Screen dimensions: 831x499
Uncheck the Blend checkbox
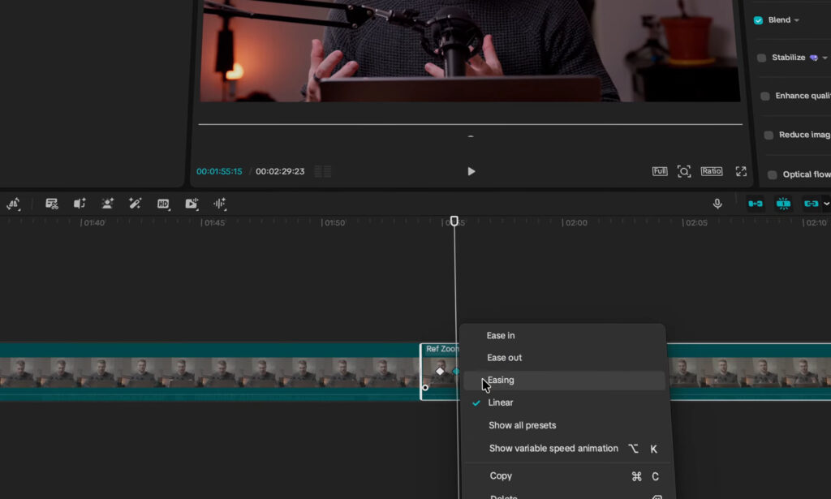click(759, 20)
